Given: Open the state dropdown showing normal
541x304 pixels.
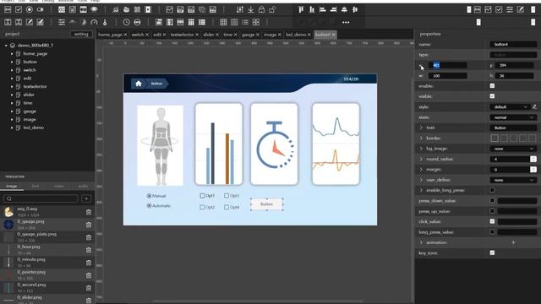Looking at the screenshot, I should pyautogui.click(x=513, y=117).
